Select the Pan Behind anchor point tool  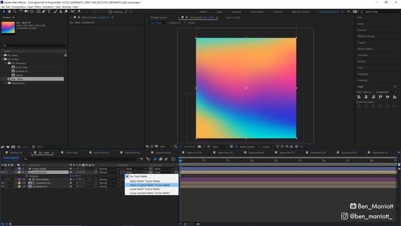coord(32,11)
